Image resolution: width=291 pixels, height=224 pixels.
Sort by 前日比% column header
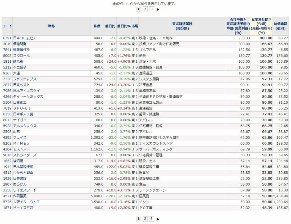pos(124,26)
